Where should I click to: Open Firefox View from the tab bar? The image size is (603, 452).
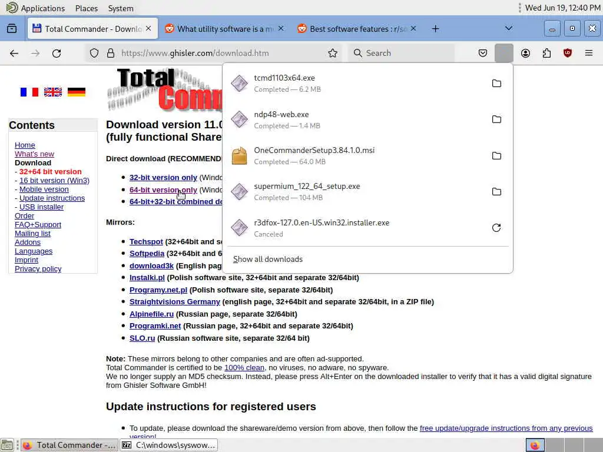point(12,28)
